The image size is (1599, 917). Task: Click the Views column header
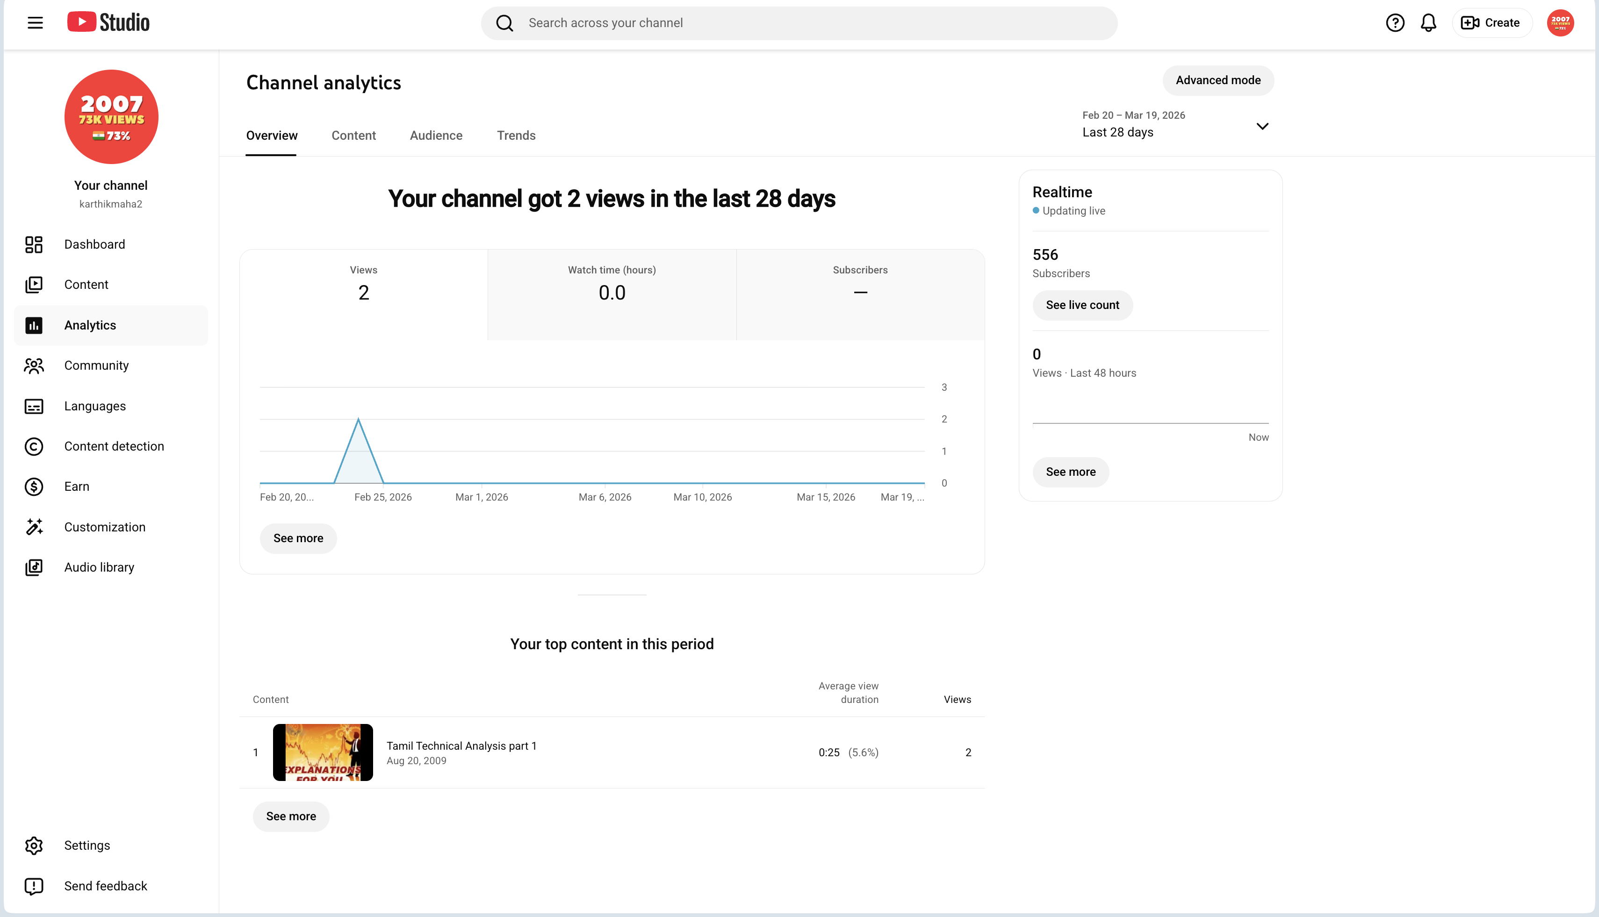coord(957,699)
